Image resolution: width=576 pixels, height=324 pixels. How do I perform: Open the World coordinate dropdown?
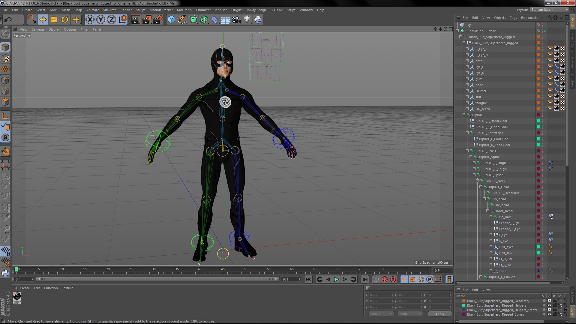tap(381, 314)
